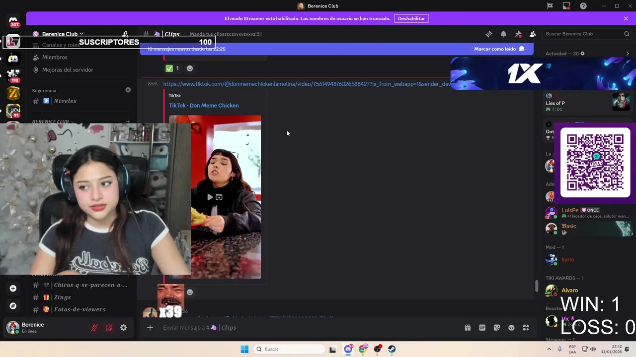The height and width of the screenshot is (357, 636).
Task: Open member Basic in member list
Action: (x=587, y=229)
